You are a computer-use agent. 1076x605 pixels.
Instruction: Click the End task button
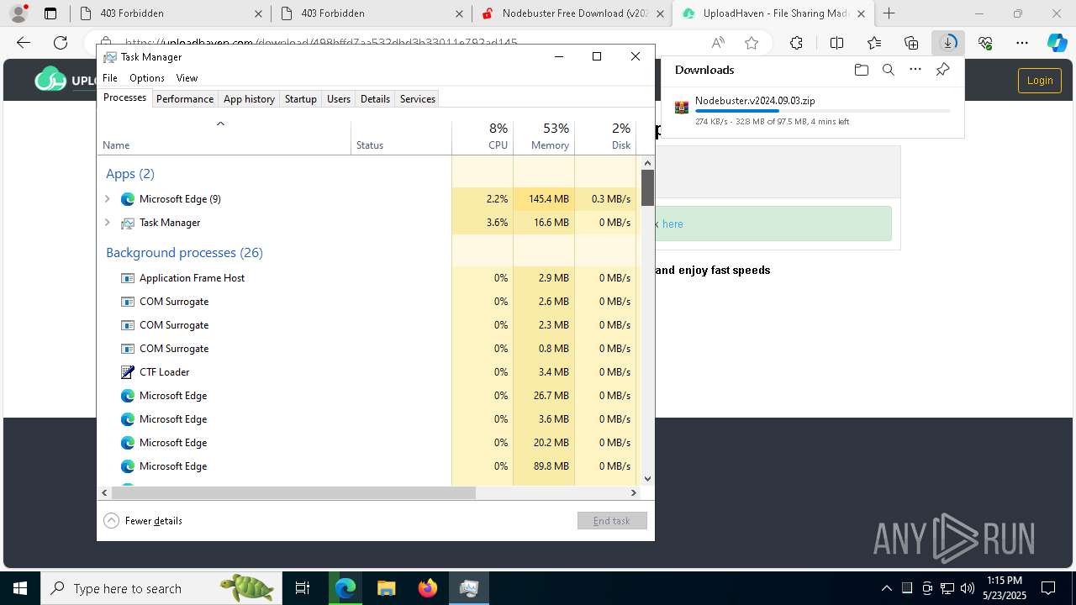point(612,521)
